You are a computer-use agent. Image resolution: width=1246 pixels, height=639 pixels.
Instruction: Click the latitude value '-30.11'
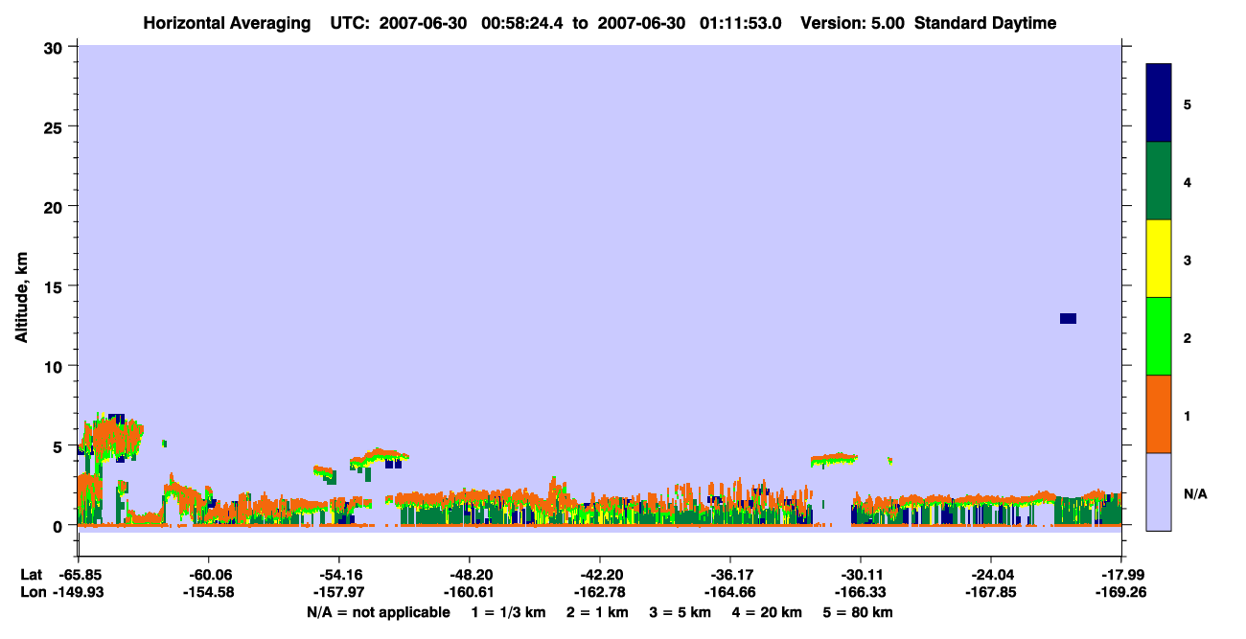[860, 575]
